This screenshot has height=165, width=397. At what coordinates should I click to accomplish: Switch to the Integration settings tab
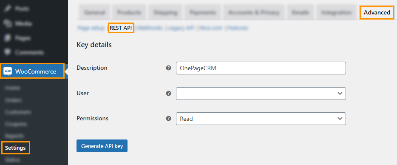pyautogui.click(x=336, y=12)
